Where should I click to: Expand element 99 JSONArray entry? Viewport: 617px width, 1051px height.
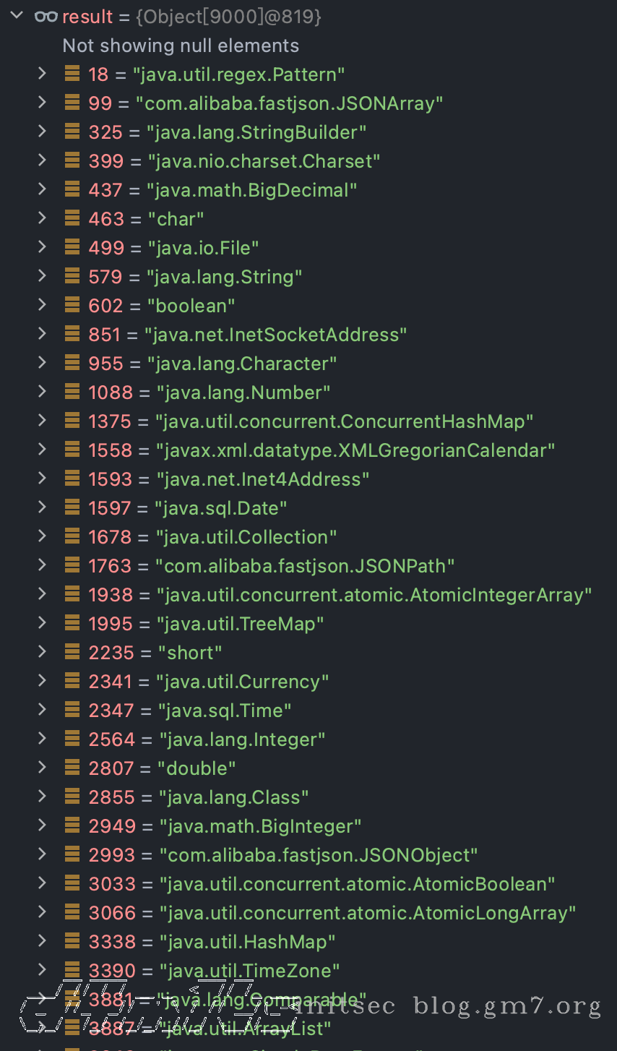42,102
